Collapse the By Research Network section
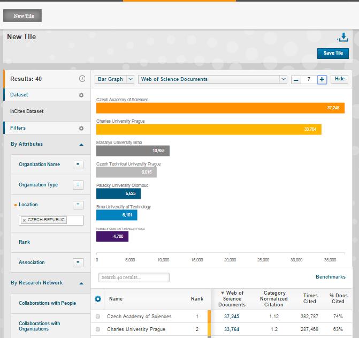 (81, 283)
